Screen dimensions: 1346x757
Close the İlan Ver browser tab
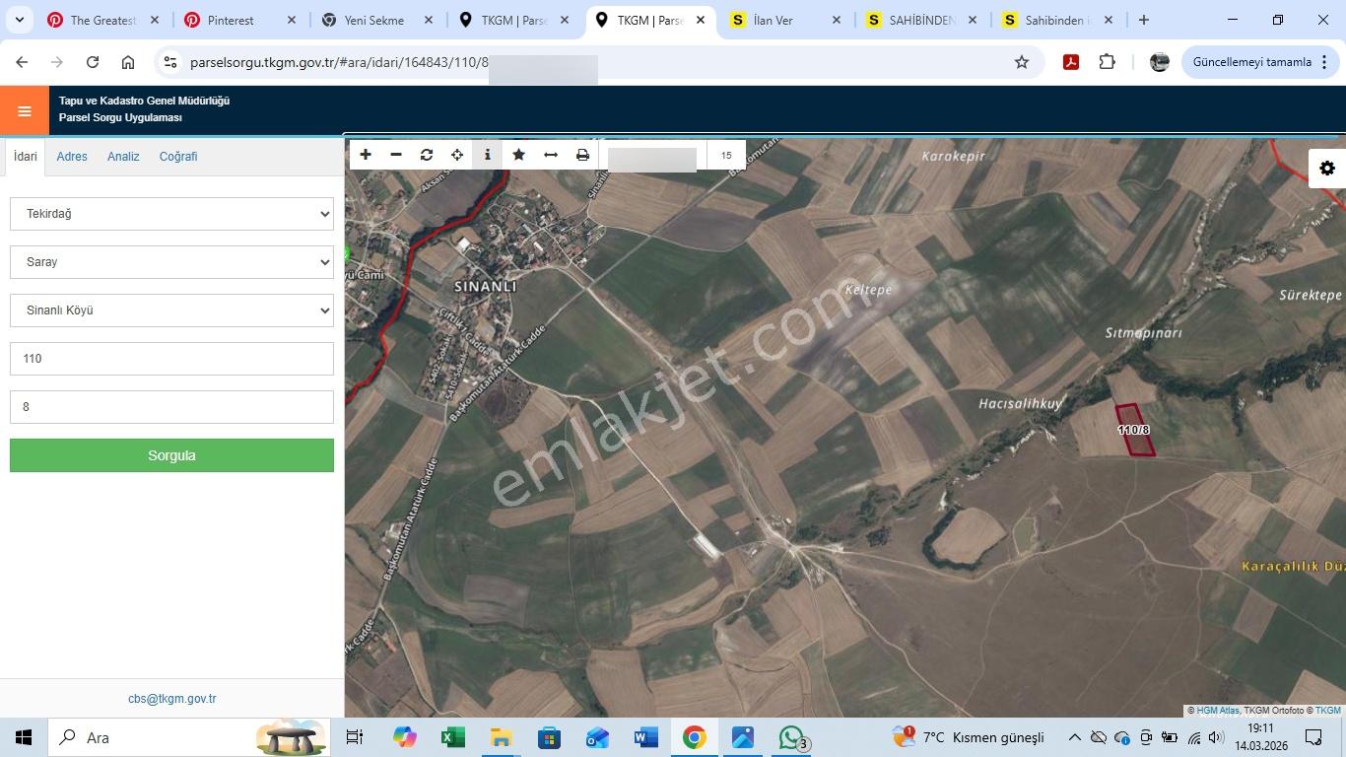point(837,20)
